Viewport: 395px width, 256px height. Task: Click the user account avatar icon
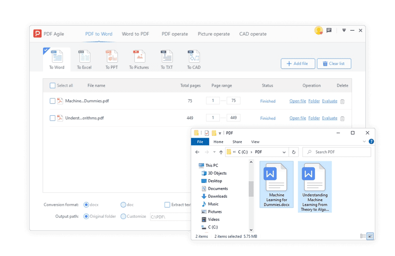coord(318,31)
